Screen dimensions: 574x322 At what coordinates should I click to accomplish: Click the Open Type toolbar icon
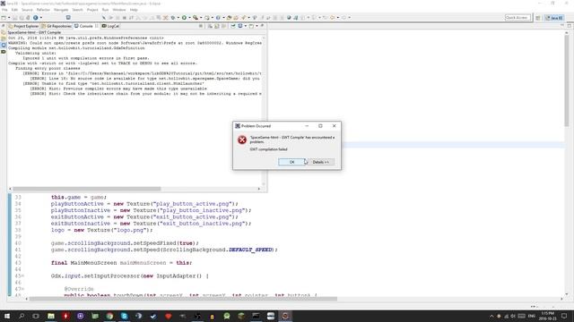[230, 18]
